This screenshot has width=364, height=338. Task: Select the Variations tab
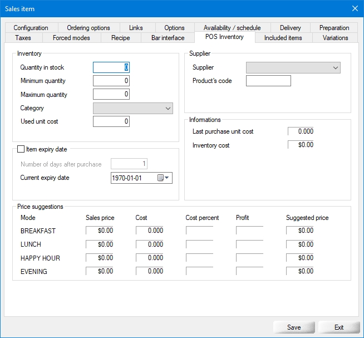(335, 38)
